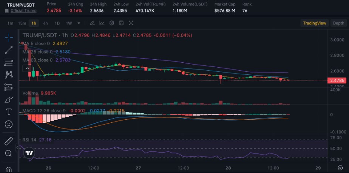Switch to 1D timeframe
Screen dimensions: 349x173
[x=57, y=23]
